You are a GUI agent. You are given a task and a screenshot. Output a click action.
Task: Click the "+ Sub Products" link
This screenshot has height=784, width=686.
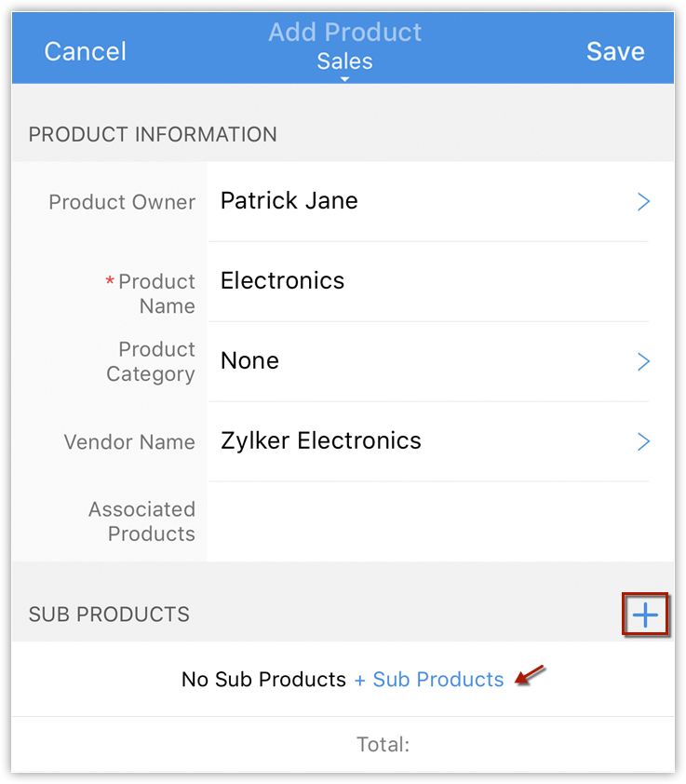coord(429,680)
